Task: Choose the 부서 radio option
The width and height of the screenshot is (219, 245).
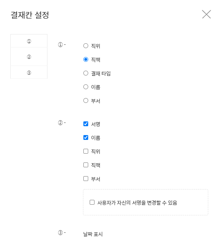Action: pyautogui.click(x=86, y=100)
